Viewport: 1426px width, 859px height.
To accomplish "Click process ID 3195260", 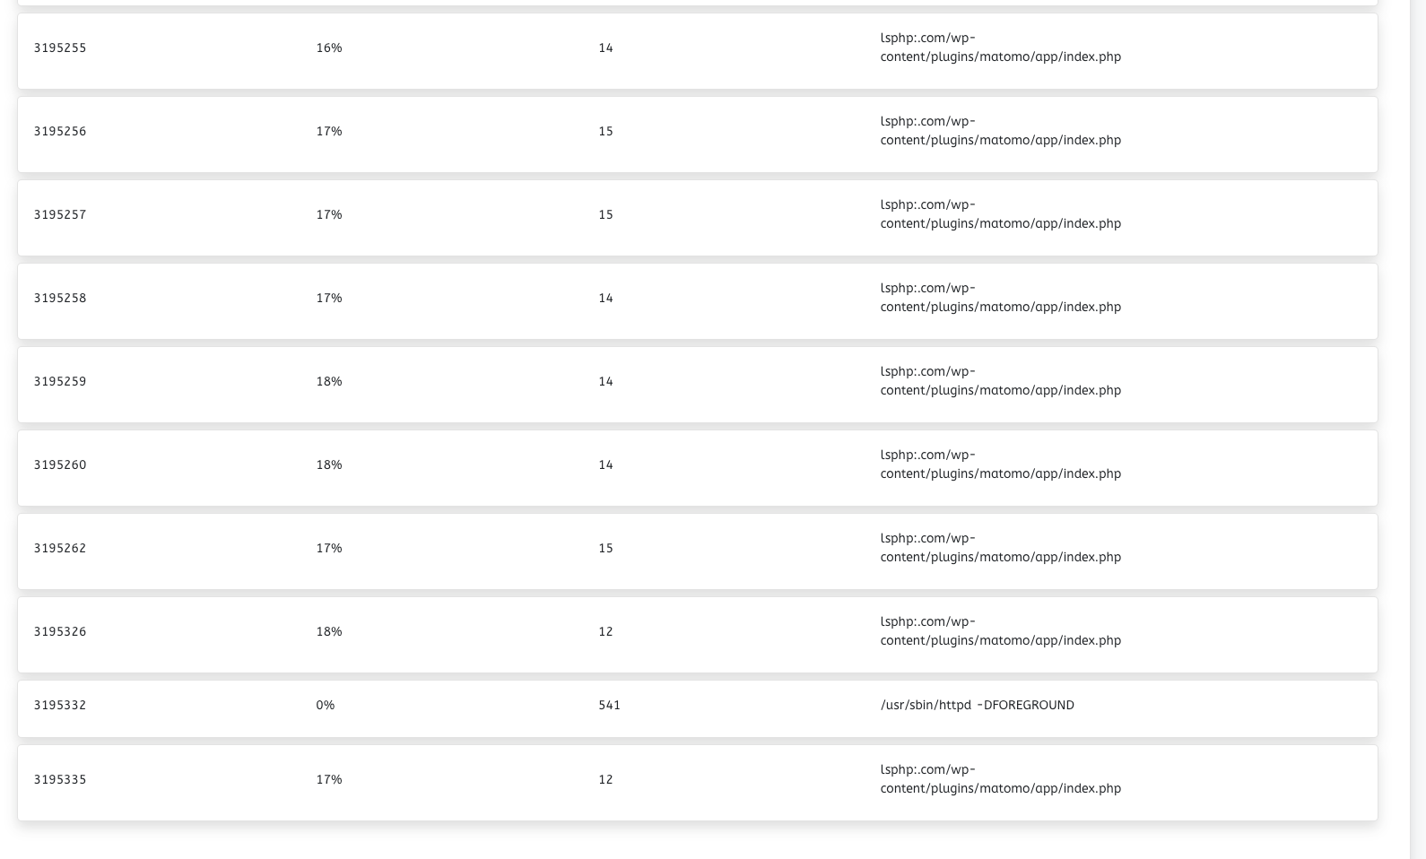I will (60, 465).
